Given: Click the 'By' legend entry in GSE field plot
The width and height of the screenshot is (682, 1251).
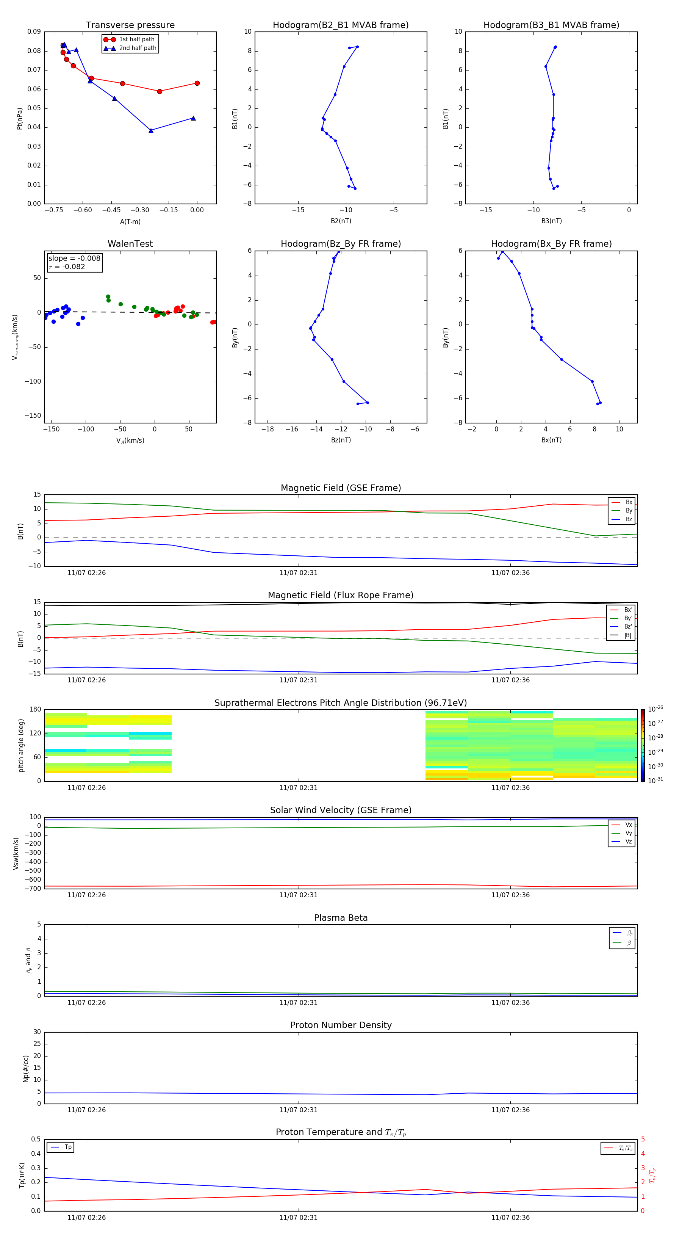Looking at the screenshot, I should tap(622, 511).
